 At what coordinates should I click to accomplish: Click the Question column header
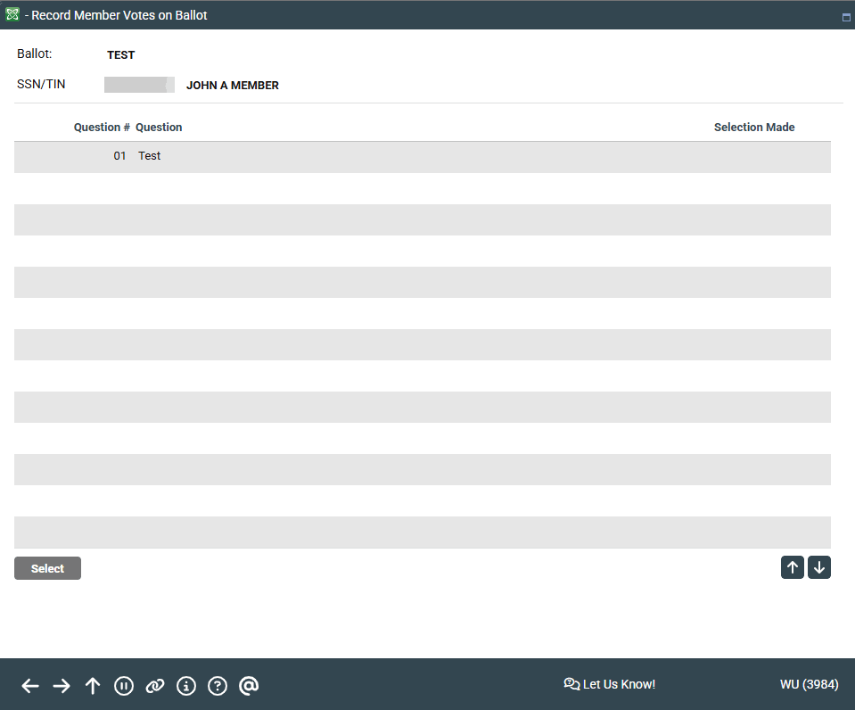[x=159, y=128]
